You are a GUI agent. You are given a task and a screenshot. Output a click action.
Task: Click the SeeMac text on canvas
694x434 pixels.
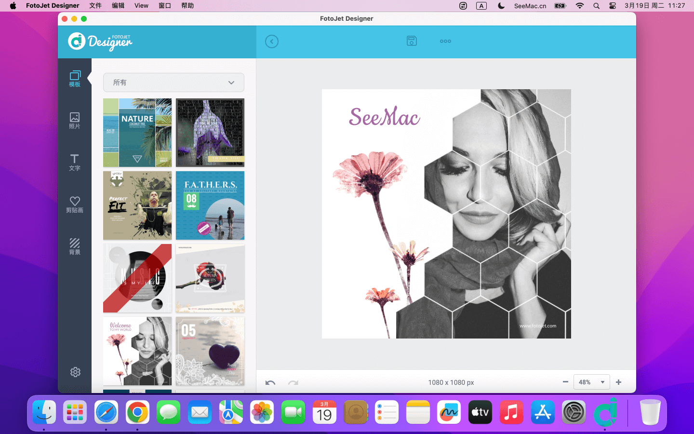click(385, 117)
